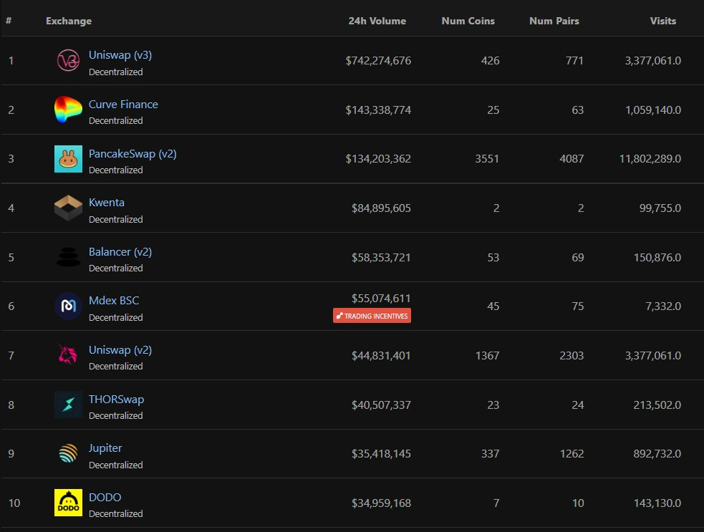The image size is (704, 532).
Task: Click the $742,274,676 volume value
Action: tap(378, 61)
